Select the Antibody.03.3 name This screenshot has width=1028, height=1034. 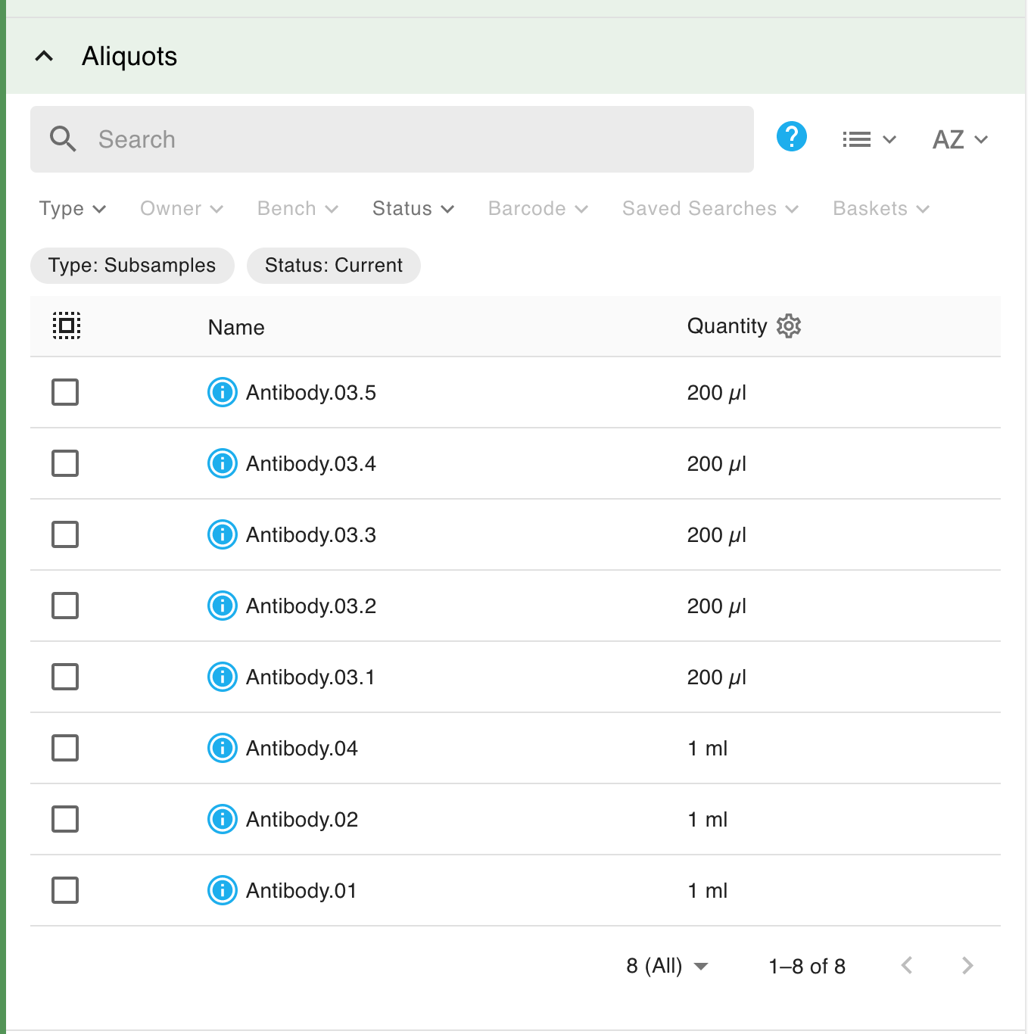click(311, 535)
